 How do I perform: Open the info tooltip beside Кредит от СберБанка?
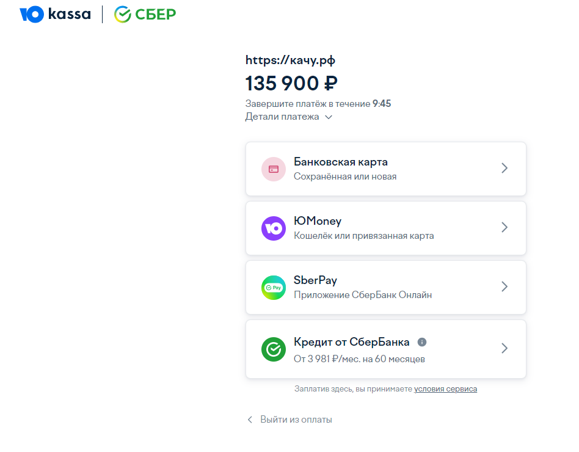click(x=422, y=342)
